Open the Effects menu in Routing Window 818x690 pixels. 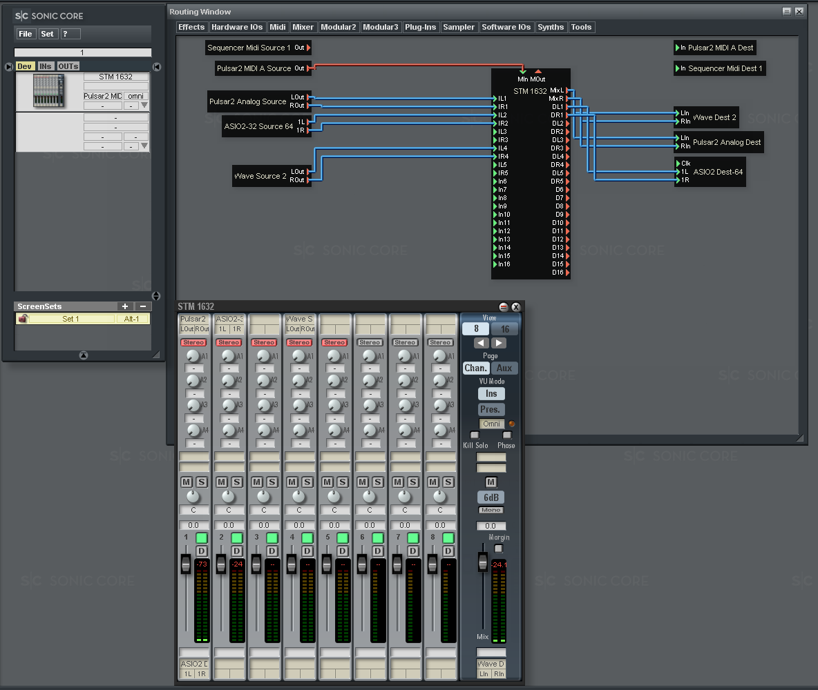point(191,27)
